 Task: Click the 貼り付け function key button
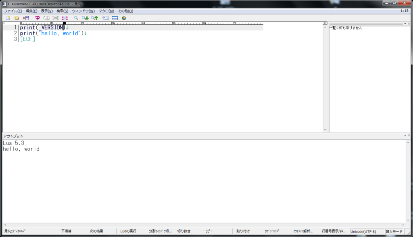pyautogui.click(x=243, y=231)
